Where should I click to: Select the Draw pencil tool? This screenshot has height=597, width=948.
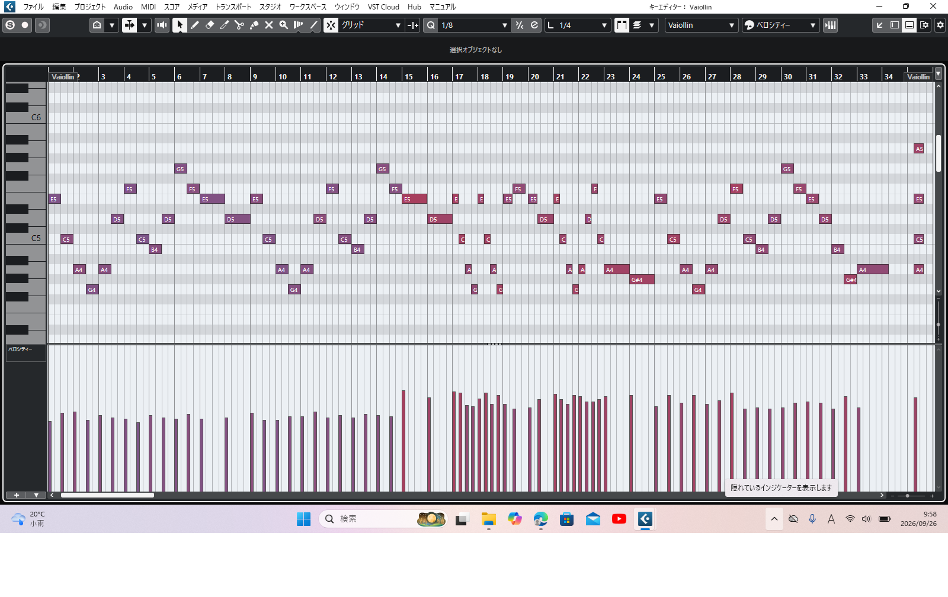tap(195, 25)
